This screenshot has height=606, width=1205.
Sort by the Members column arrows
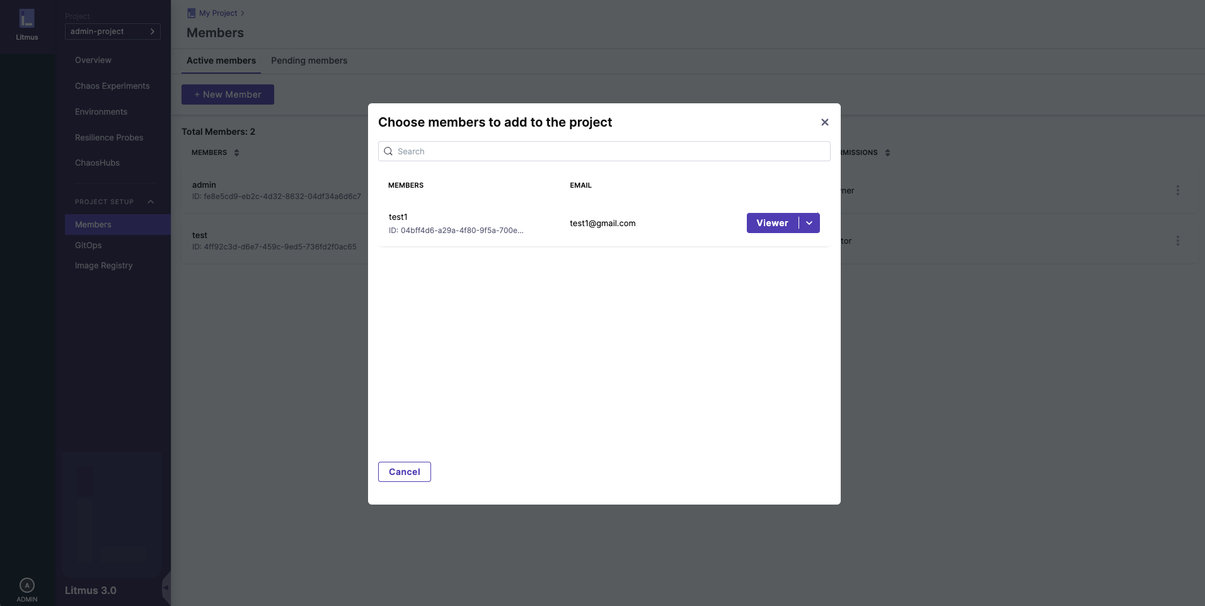(x=236, y=152)
